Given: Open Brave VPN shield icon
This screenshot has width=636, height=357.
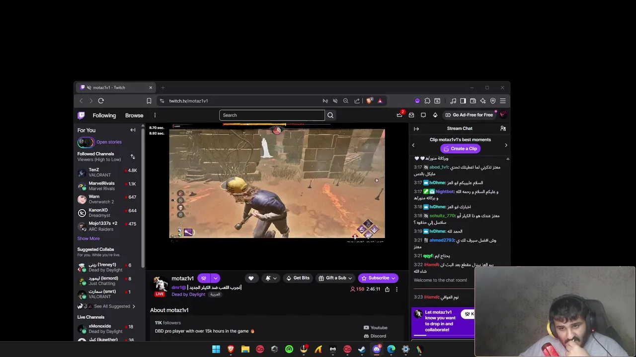Looking at the screenshot, I should coord(493,101).
